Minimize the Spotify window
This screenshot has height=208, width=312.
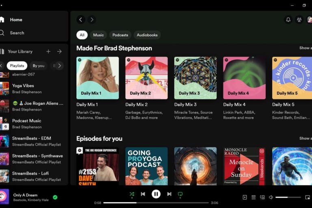coord(292,5)
